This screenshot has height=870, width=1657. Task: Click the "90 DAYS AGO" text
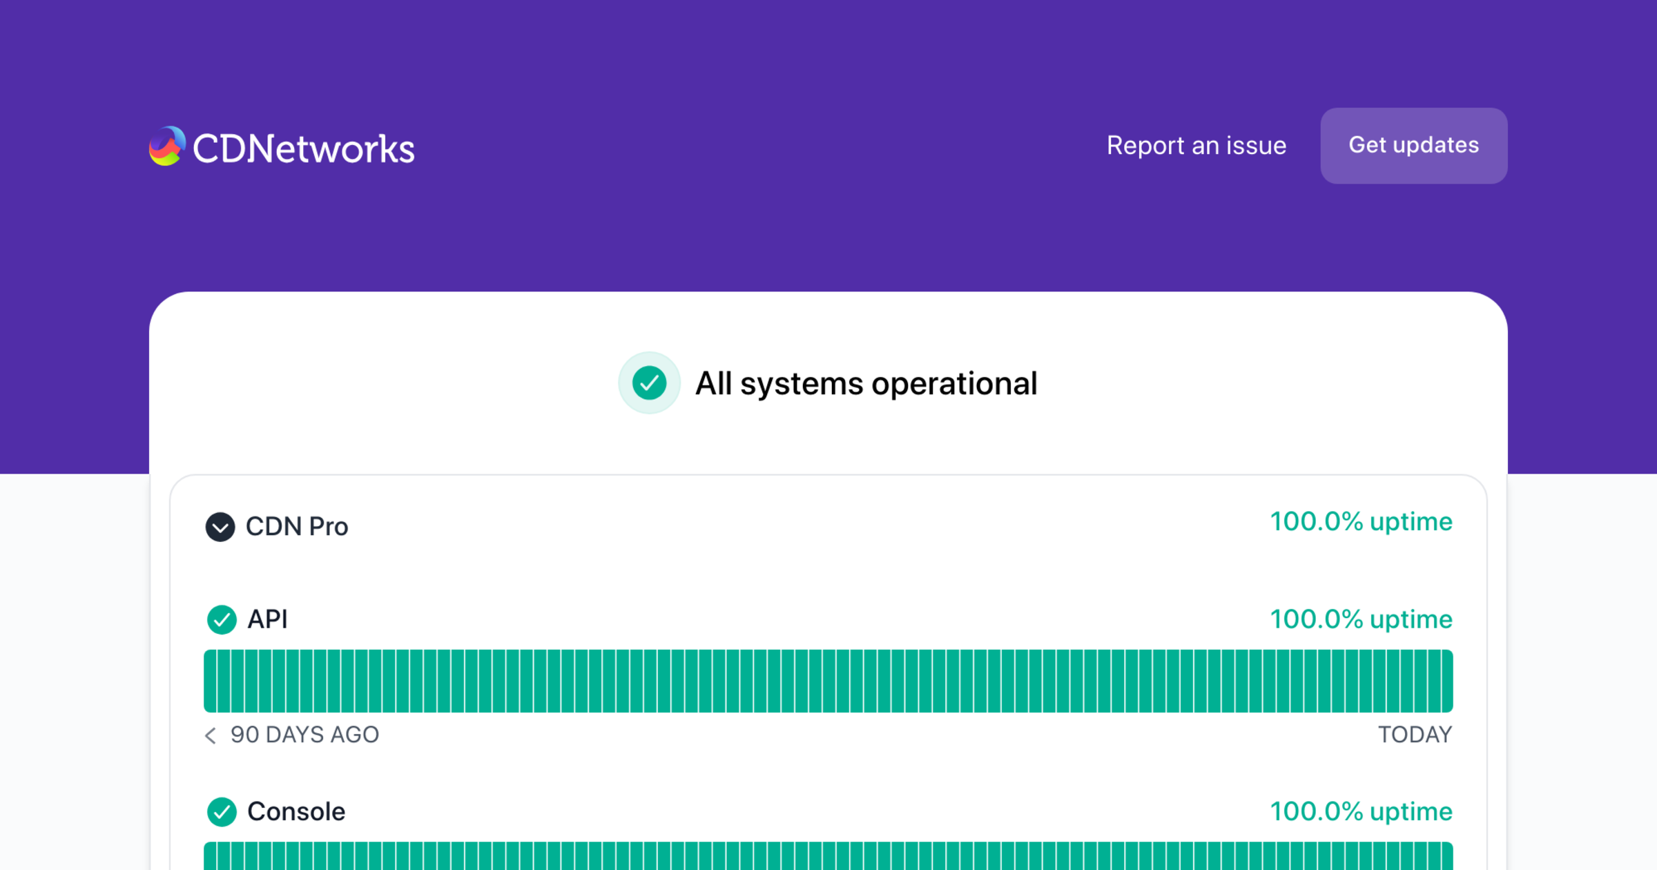coord(305,735)
